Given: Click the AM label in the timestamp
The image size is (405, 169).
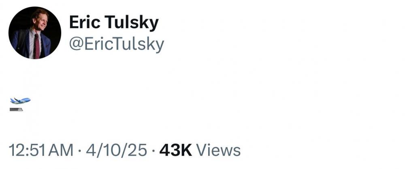Looking at the screenshot, I should (x=63, y=150).
